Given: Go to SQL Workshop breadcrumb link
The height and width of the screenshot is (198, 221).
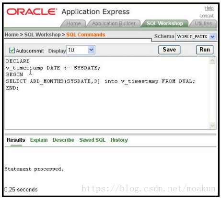Looking at the screenshot, I should (43, 34).
